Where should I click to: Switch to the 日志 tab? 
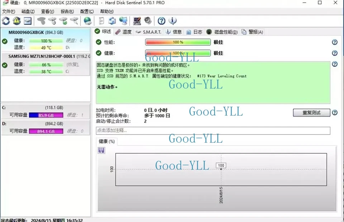(194, 32)
